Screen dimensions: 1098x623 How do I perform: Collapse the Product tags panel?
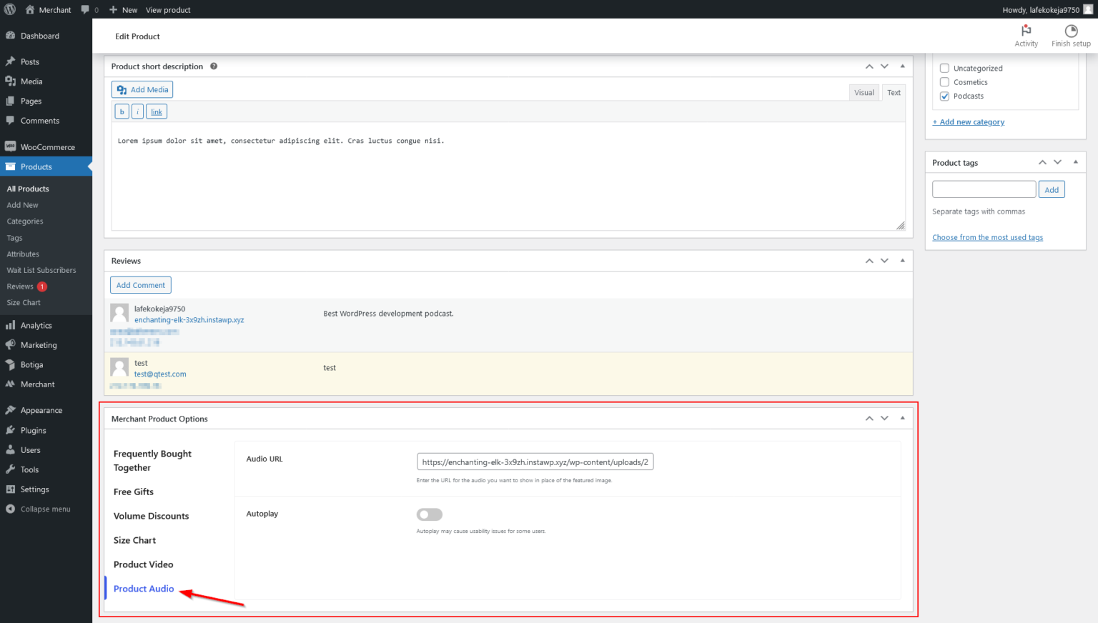(1075, 162)
